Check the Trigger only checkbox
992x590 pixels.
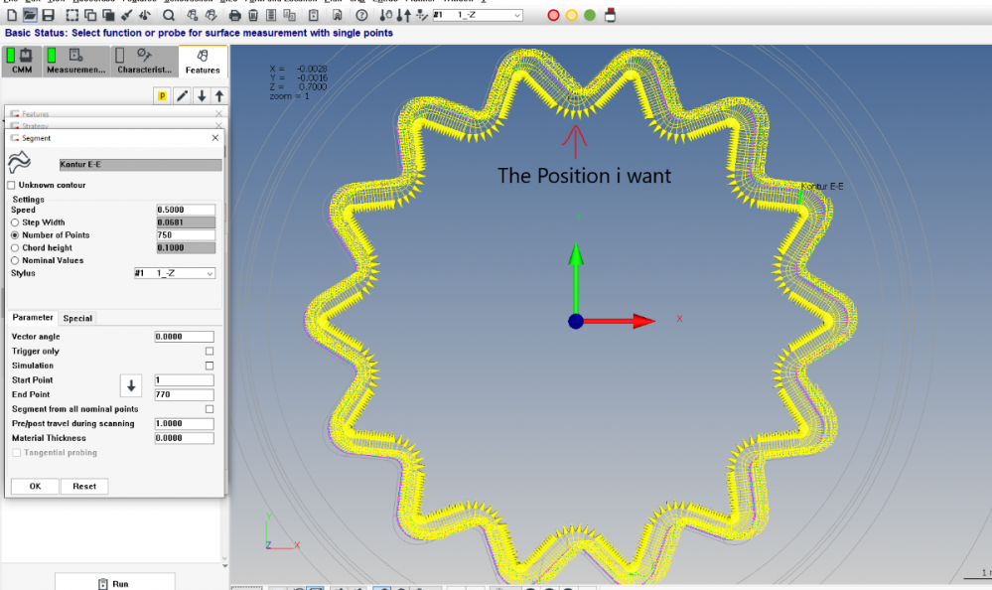coord(209,351)
